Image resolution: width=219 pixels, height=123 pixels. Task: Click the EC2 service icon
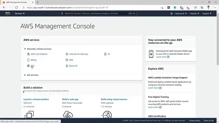click(x=28, y=66)
